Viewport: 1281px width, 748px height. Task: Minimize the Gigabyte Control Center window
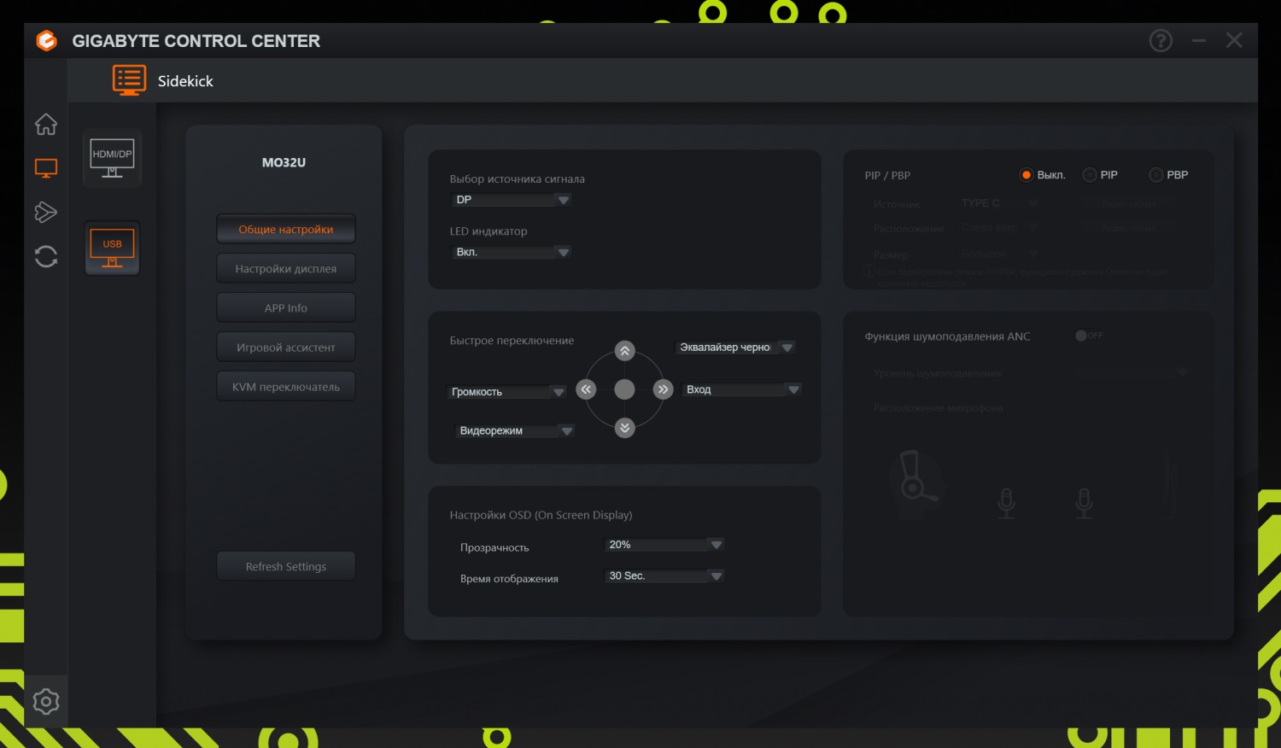(1199, 40)
